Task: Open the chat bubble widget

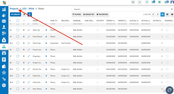Action: point(170,90)
